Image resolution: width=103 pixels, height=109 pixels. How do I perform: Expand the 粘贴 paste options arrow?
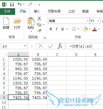31,31
